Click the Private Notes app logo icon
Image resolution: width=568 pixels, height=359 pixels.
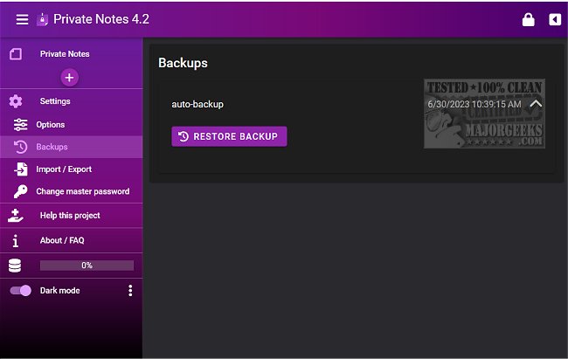click(43, 19)
